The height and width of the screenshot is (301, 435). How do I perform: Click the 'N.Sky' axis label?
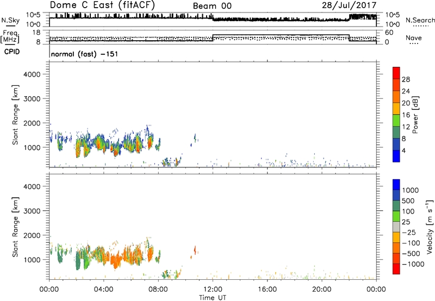pyautogui.click(x=10, y=20)
